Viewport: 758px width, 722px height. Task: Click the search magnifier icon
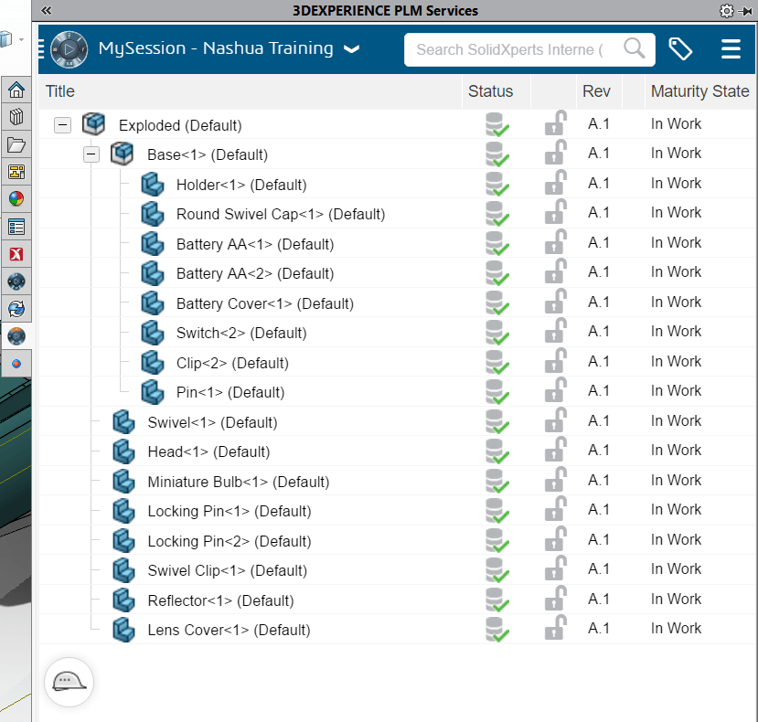[634, 48]
